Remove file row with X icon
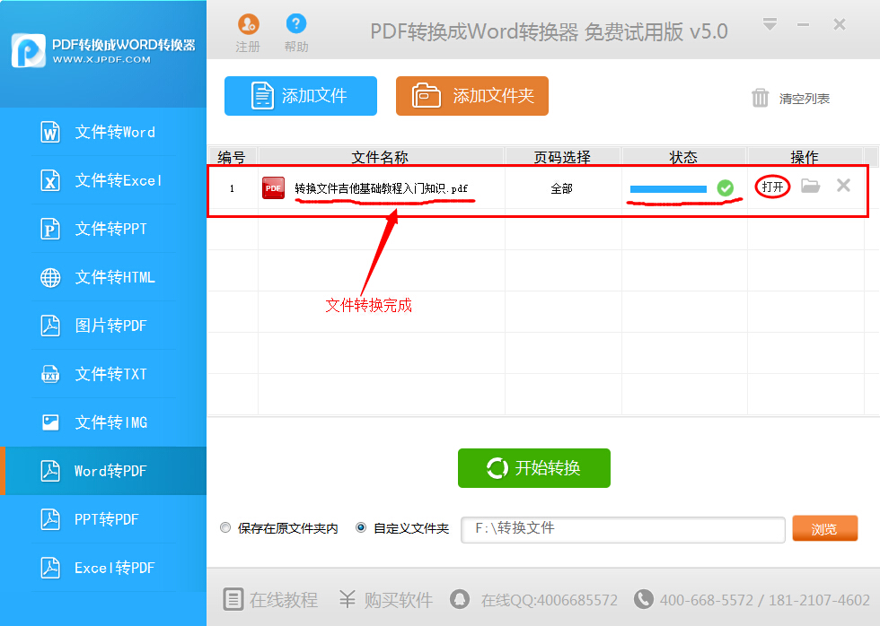 pyautogui.click(x=843, y=185)
